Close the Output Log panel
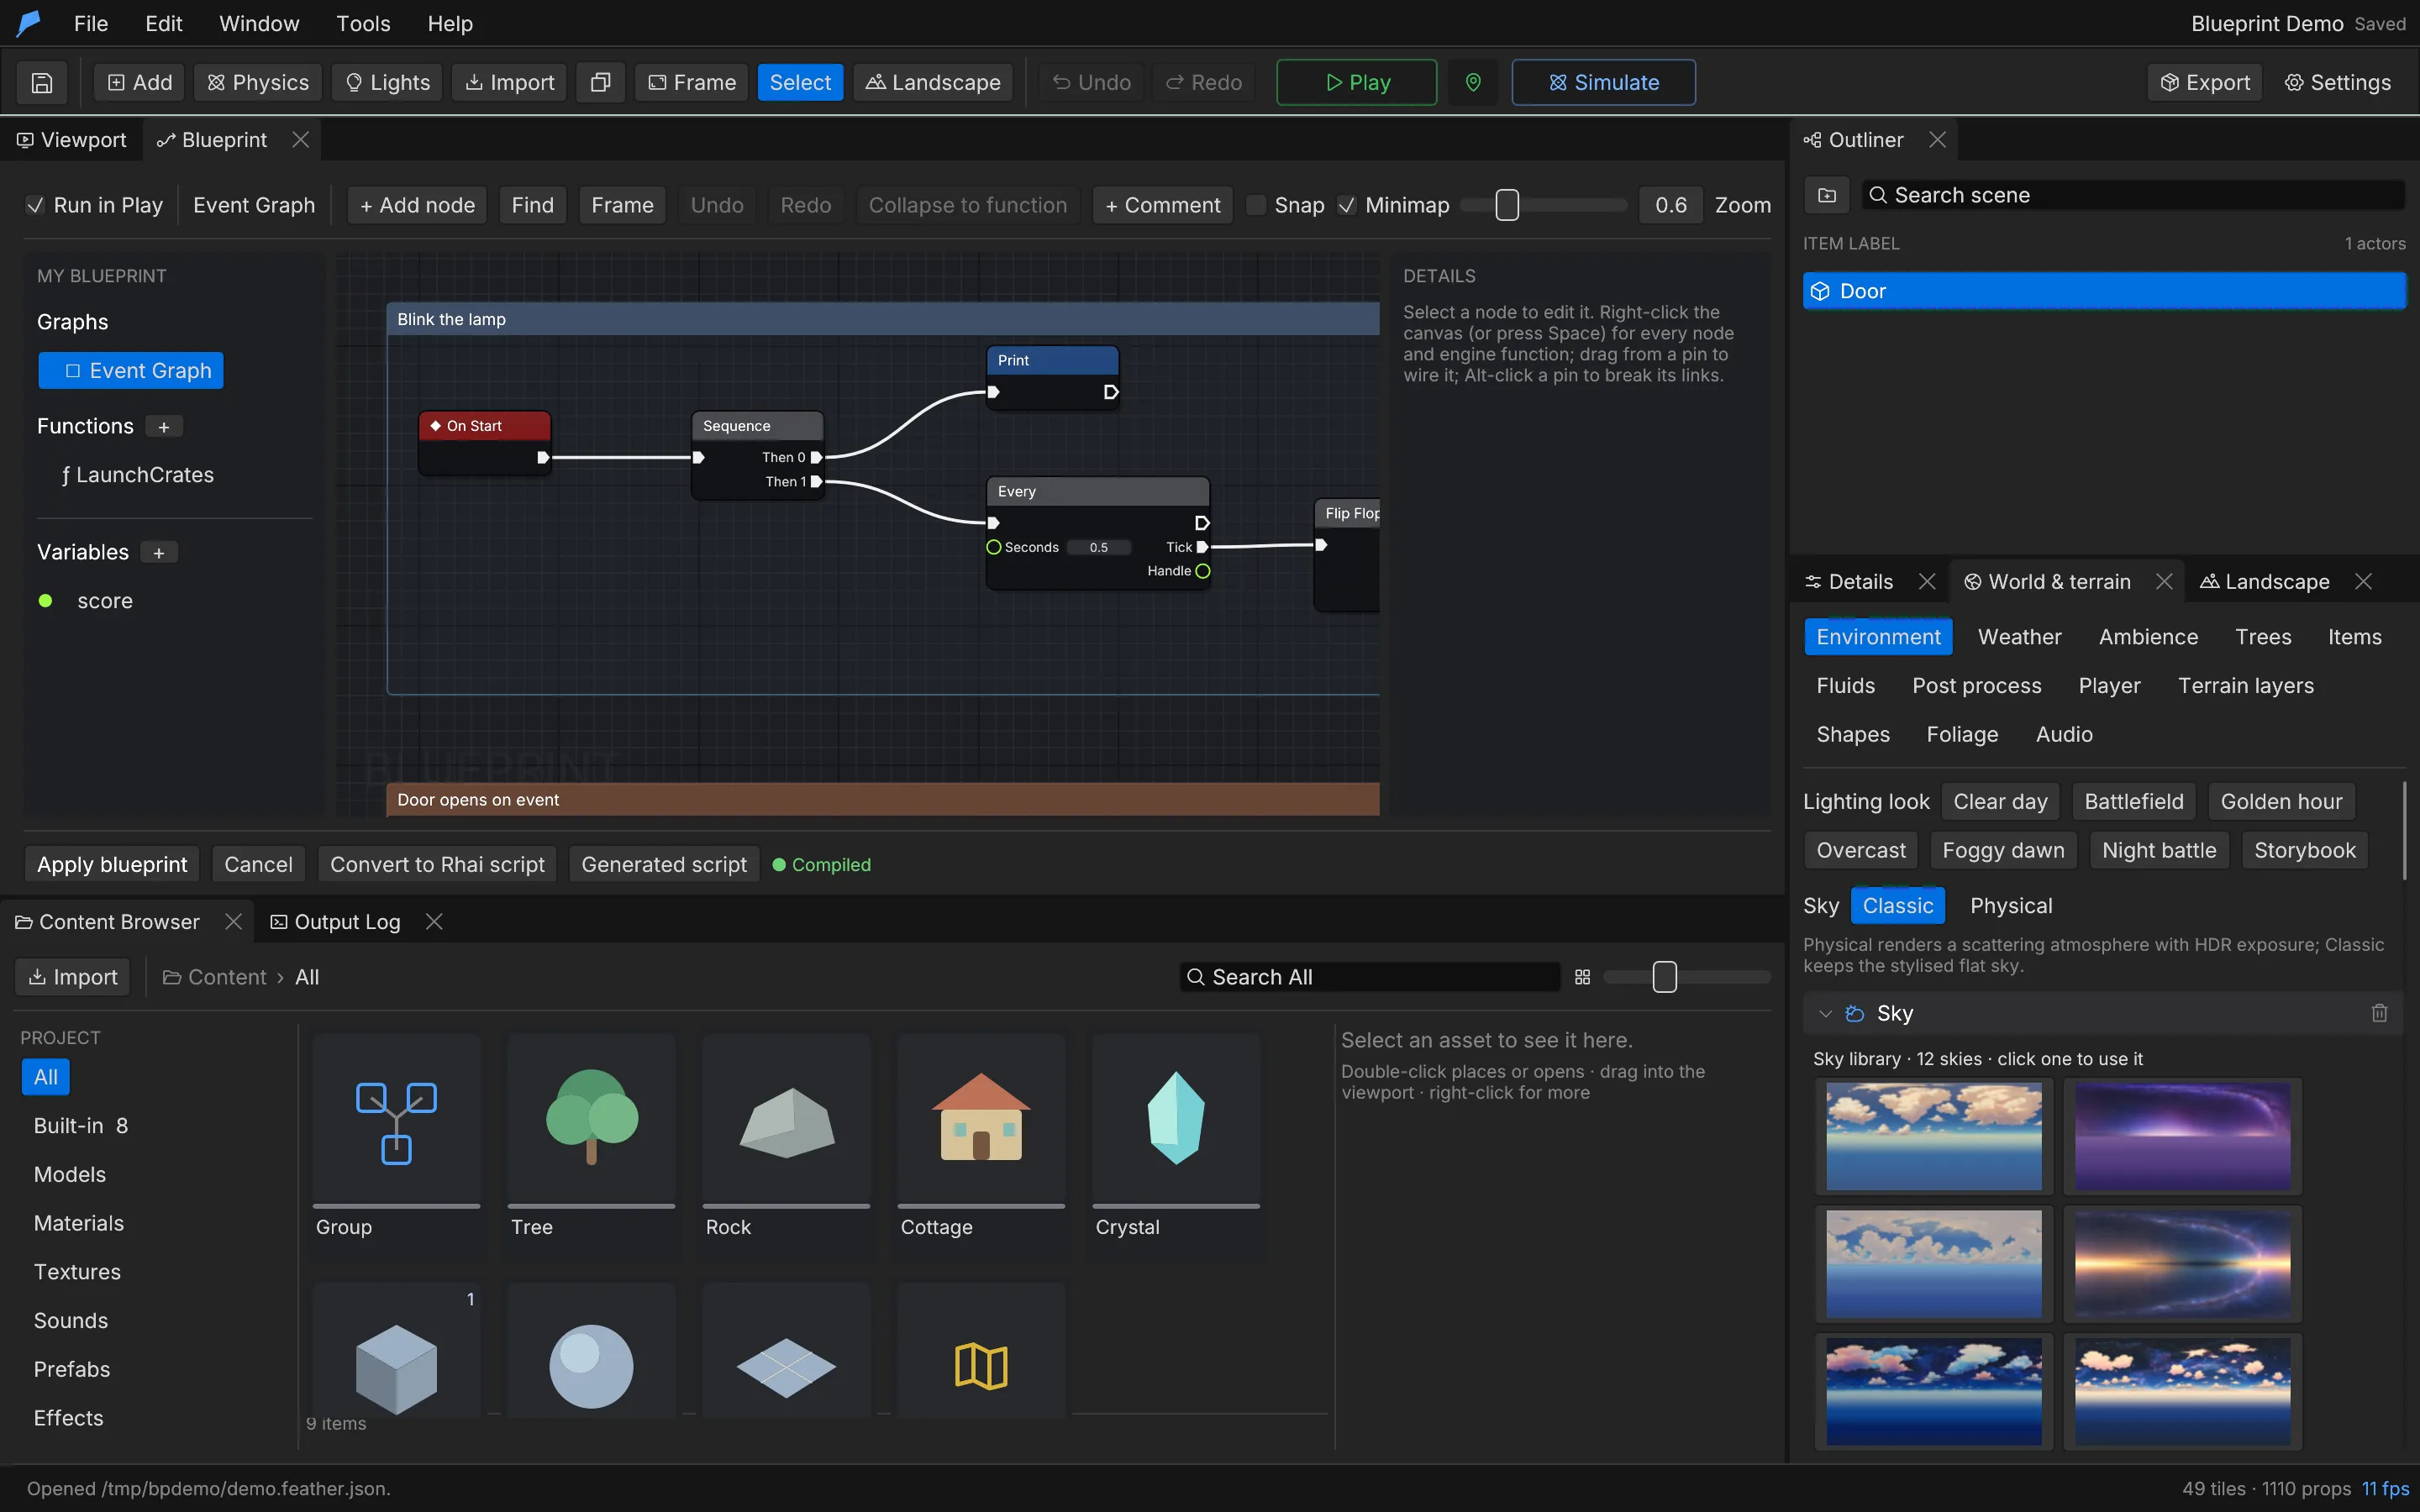Screen dimensions: 2420x1512 [434, 922]
